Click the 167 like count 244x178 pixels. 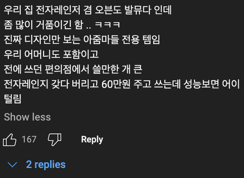point(29,140)
